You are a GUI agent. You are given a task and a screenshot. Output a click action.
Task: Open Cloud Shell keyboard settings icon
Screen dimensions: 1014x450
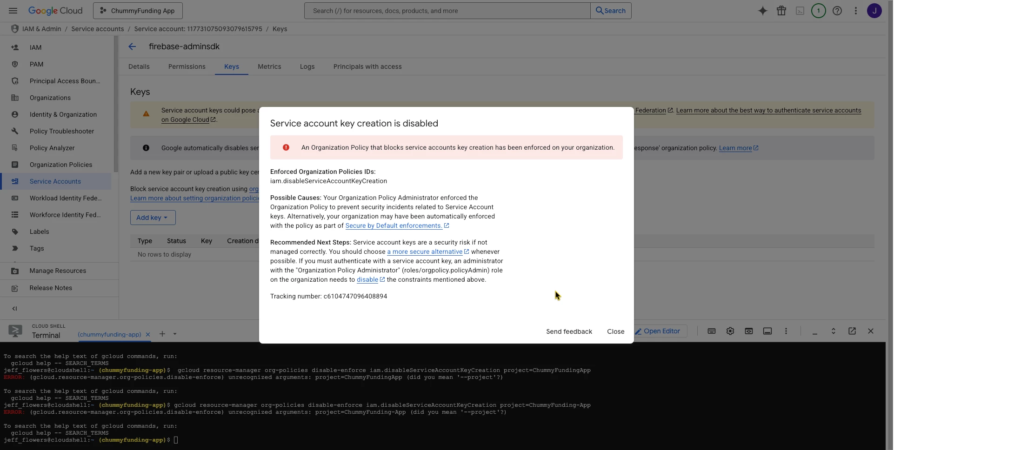coord(712,331)
